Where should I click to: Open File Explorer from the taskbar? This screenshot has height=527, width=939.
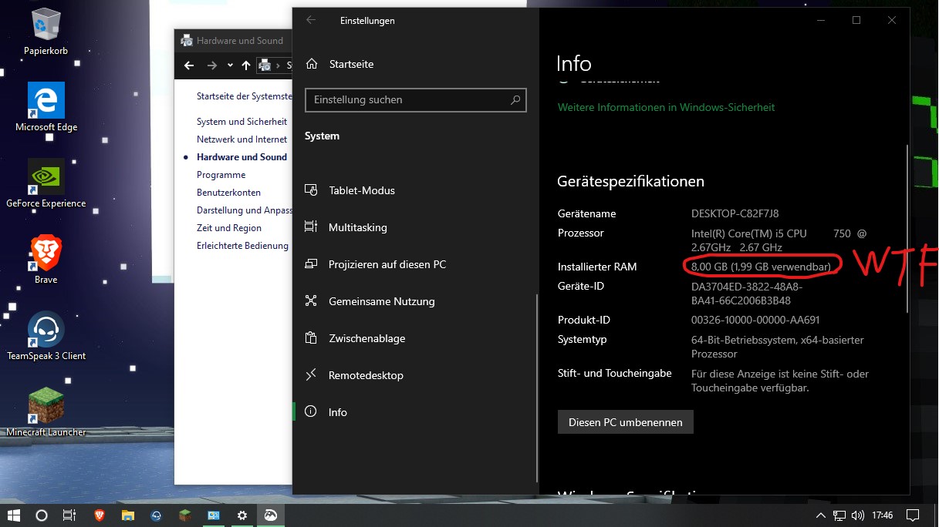(127, 515)
